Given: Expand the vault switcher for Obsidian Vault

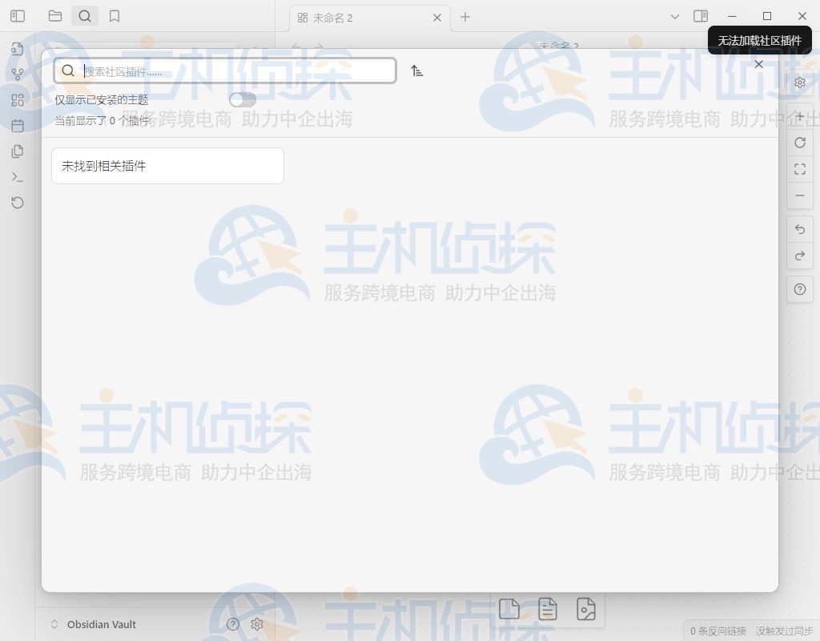Looking at the screenshot, I should [x=54, y=624].
